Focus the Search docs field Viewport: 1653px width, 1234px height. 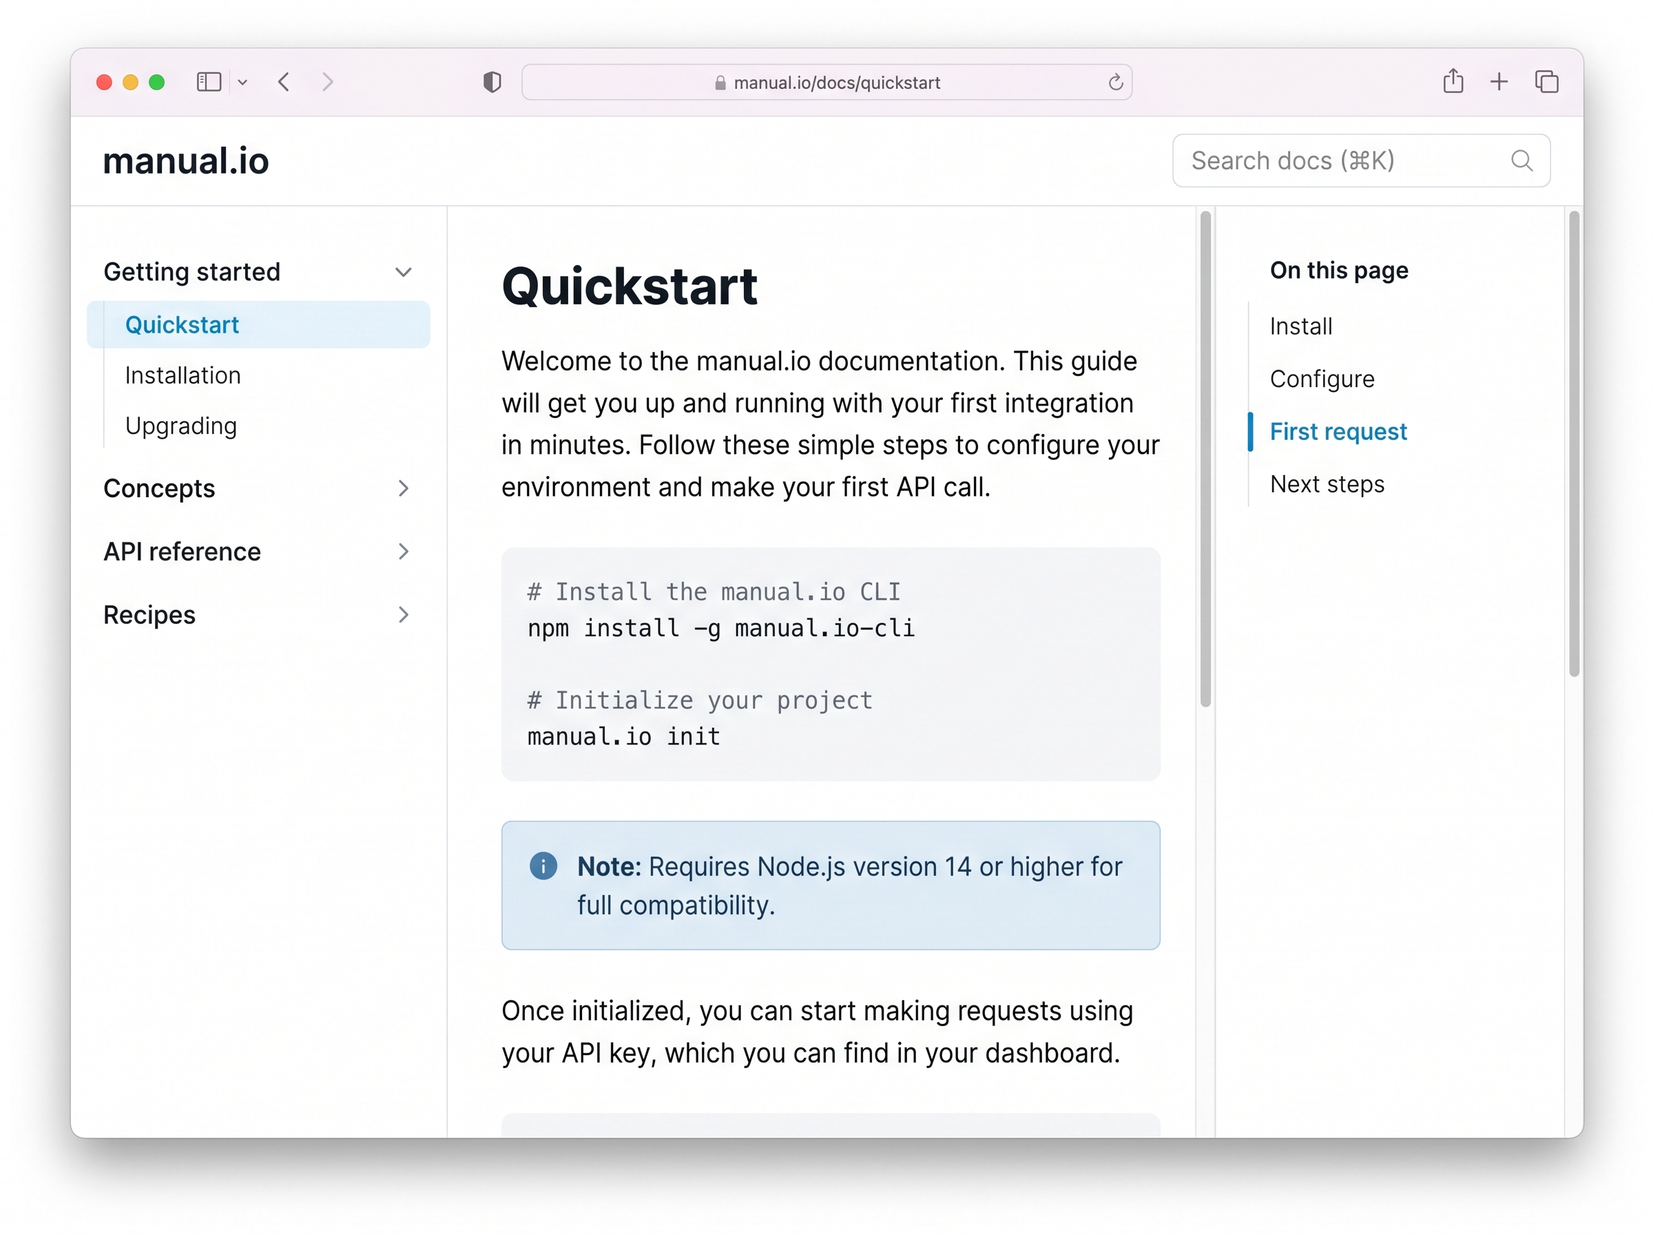click(x=1361, y=160)
